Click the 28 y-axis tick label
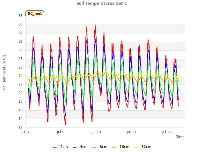204x153 pixels. [20, 59]
